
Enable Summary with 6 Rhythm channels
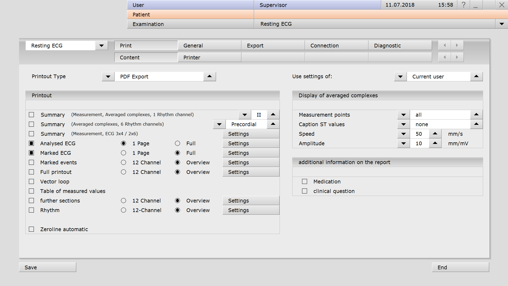[32, 124]
